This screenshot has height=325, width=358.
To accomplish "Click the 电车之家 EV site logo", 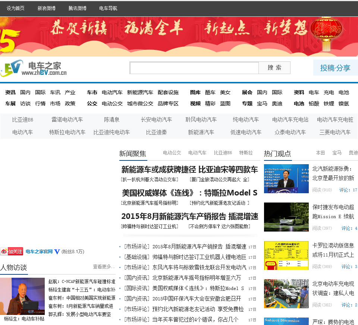I will coord(34,68).
